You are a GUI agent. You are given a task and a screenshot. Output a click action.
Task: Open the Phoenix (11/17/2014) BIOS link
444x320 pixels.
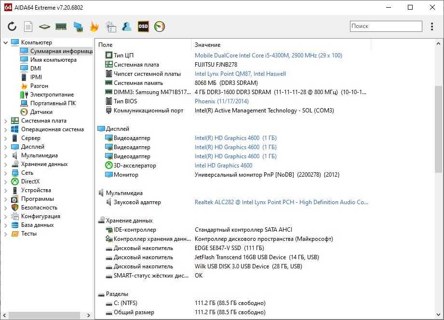pos(221,101)
